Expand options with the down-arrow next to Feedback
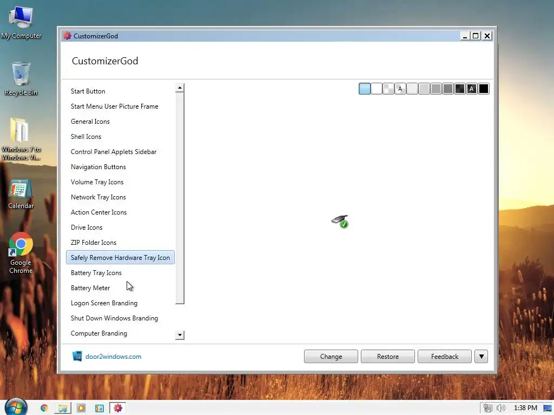This screenshot has height=415, width=554. pyautogui.click(x=481, y=357)
